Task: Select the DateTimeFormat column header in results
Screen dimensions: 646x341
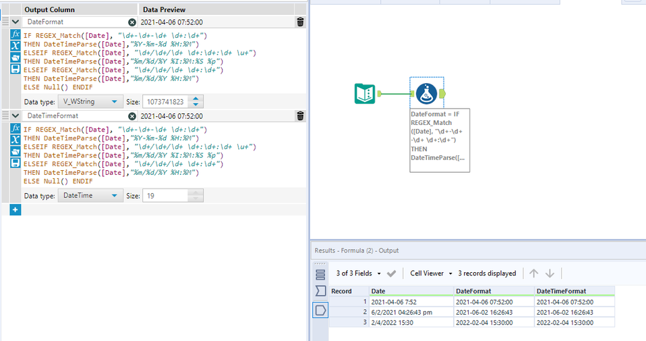Action: coord(575,291)
